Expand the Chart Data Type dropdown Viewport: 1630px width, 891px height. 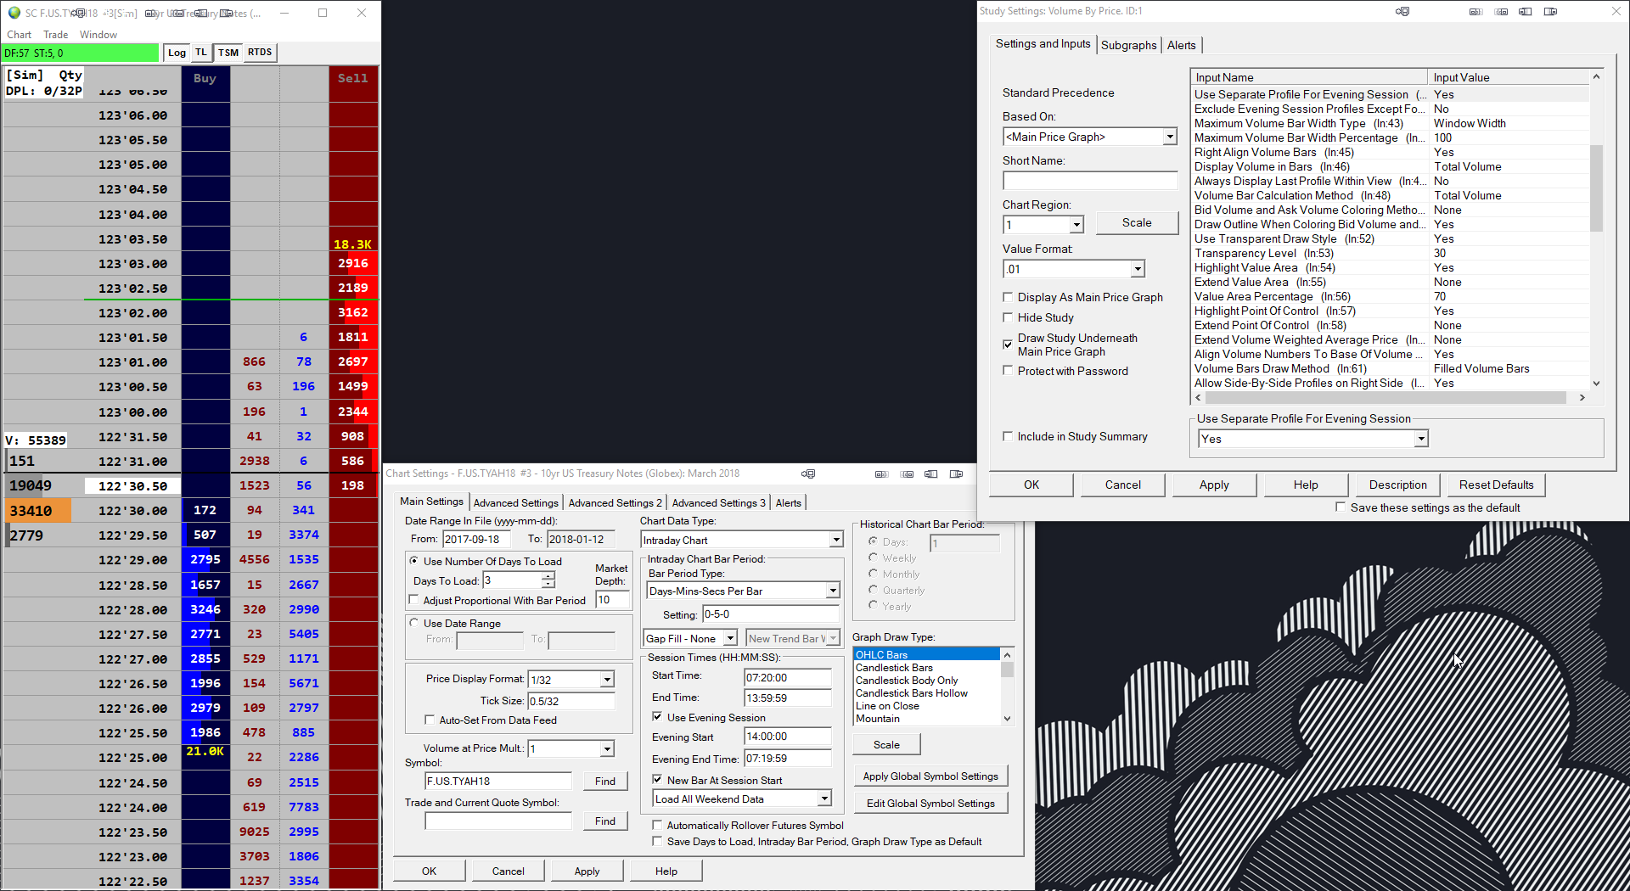pyautogui.click(x=836, y=540)
